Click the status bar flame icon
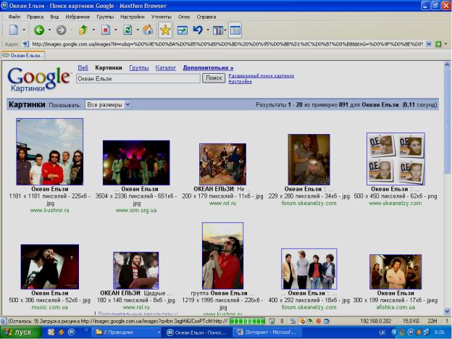Screen dimensions: 452x339 301,321
